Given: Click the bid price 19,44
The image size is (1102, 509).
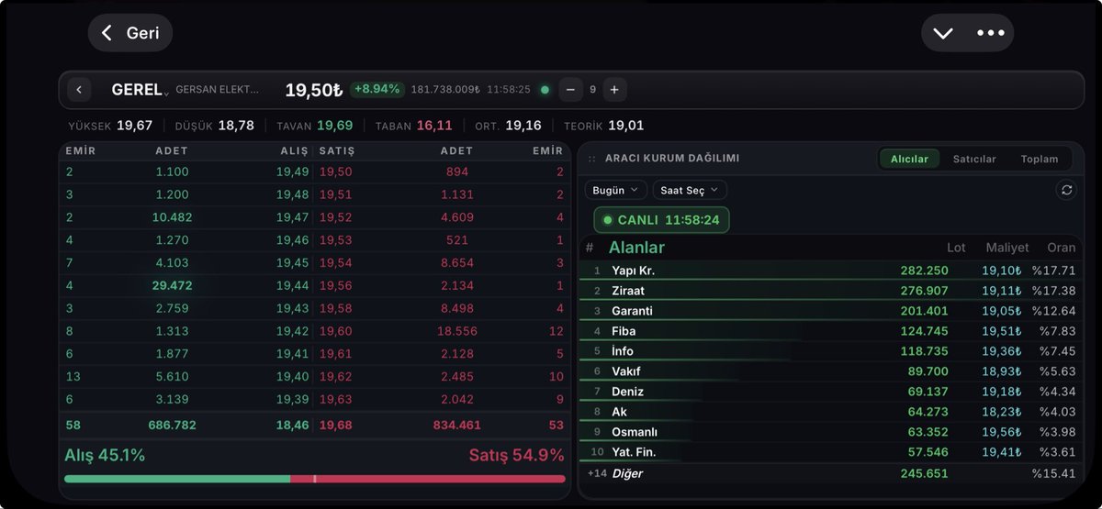Looking at the screenshot, I should [293, 286].
